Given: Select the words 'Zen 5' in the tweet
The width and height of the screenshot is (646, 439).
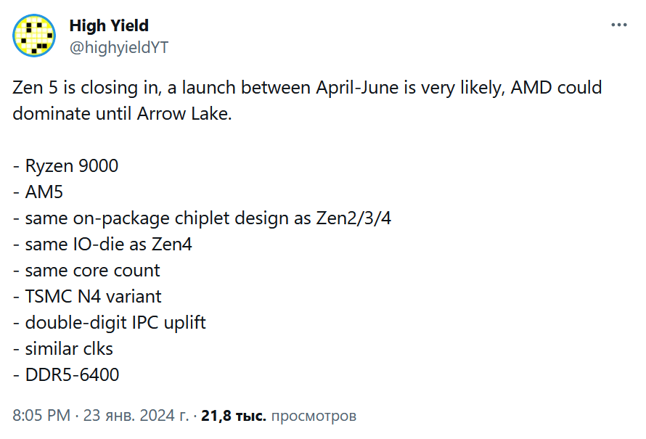Looking at the screenshot, I should [35, 88].
